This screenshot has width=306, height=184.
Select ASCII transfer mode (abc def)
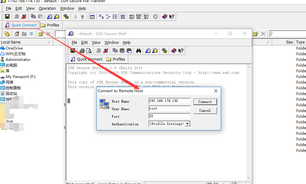coord(132,16)
